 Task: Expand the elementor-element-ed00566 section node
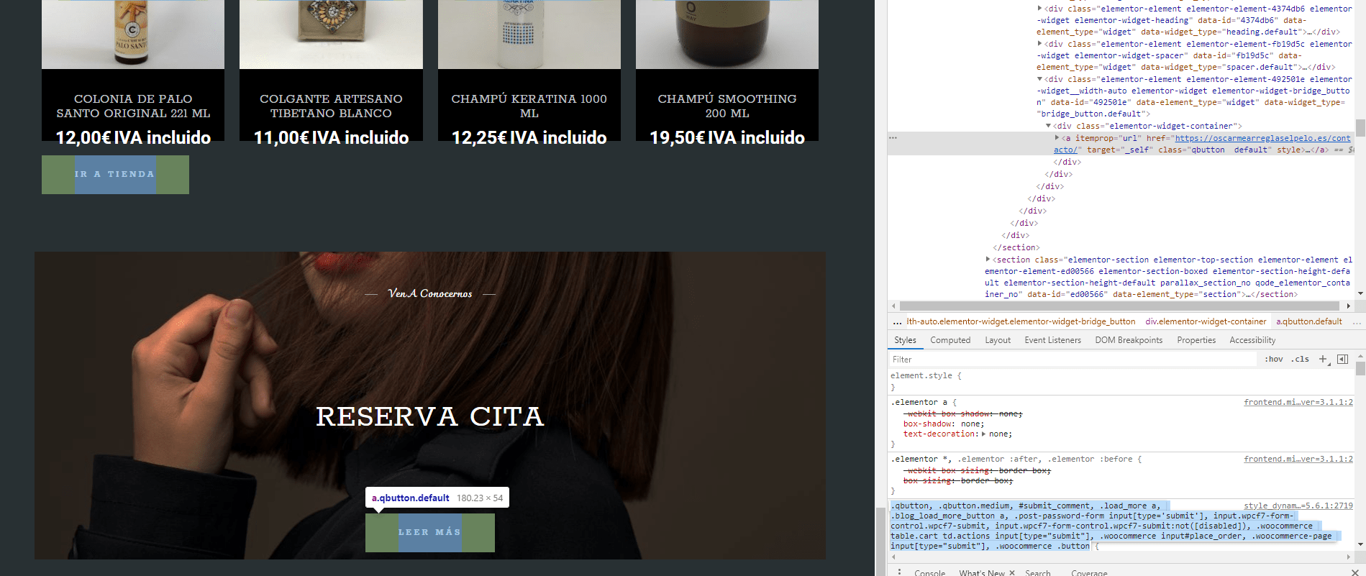988,259
